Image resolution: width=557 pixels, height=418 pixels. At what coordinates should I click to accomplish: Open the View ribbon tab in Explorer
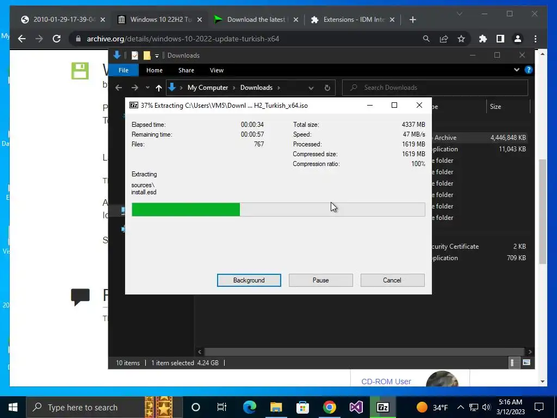click(x=216, y=70)
